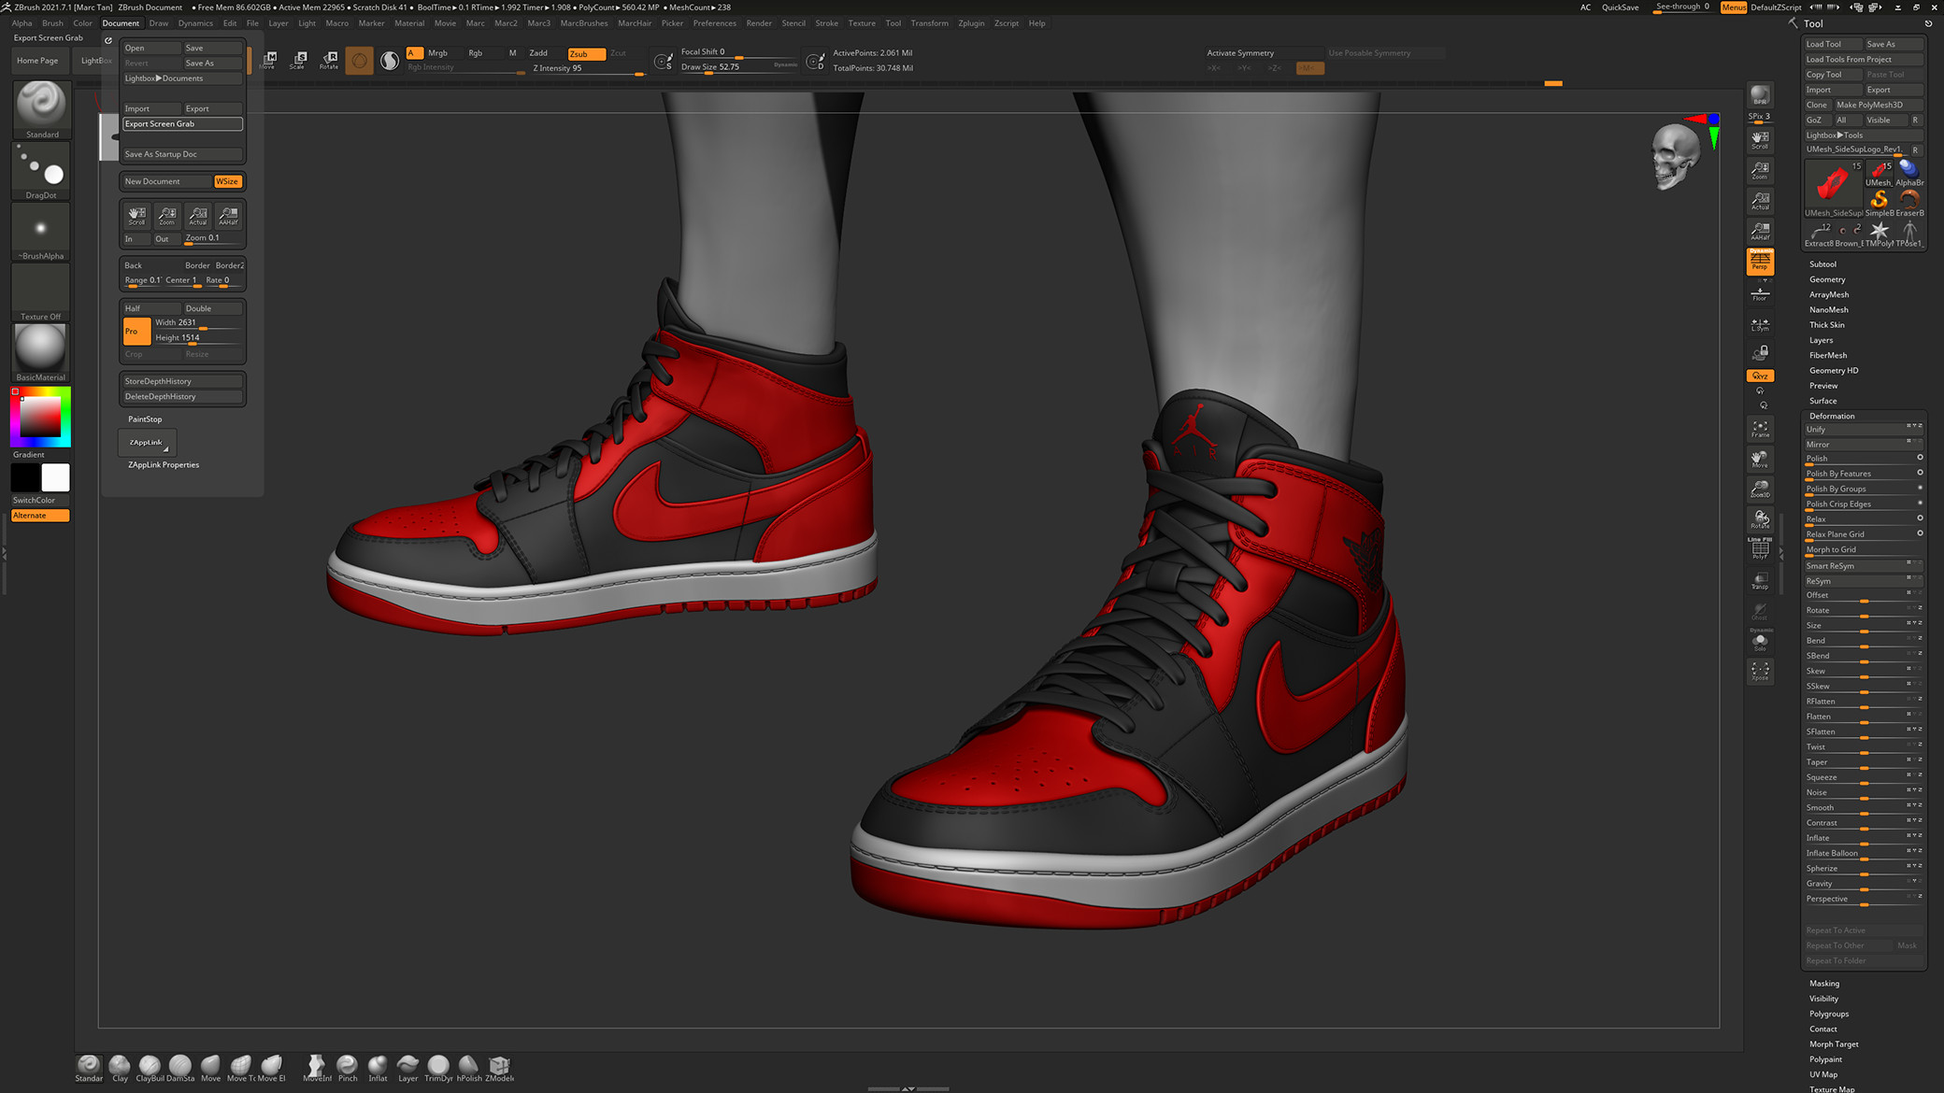Open the BasicMaterial picker

click(41, 352)
